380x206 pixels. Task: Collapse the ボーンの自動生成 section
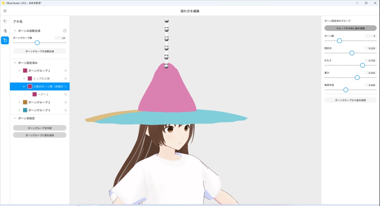pos(15,31)
